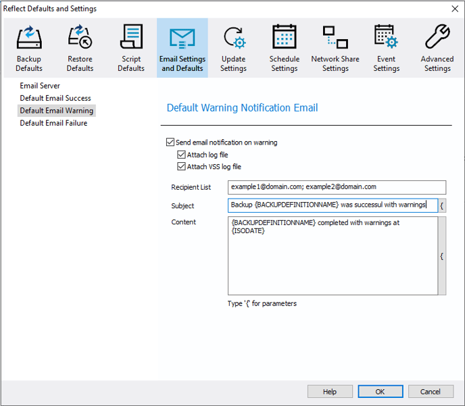Click the Help button
Viewport: 465px width, 406px height.
(x=330, y=392)
